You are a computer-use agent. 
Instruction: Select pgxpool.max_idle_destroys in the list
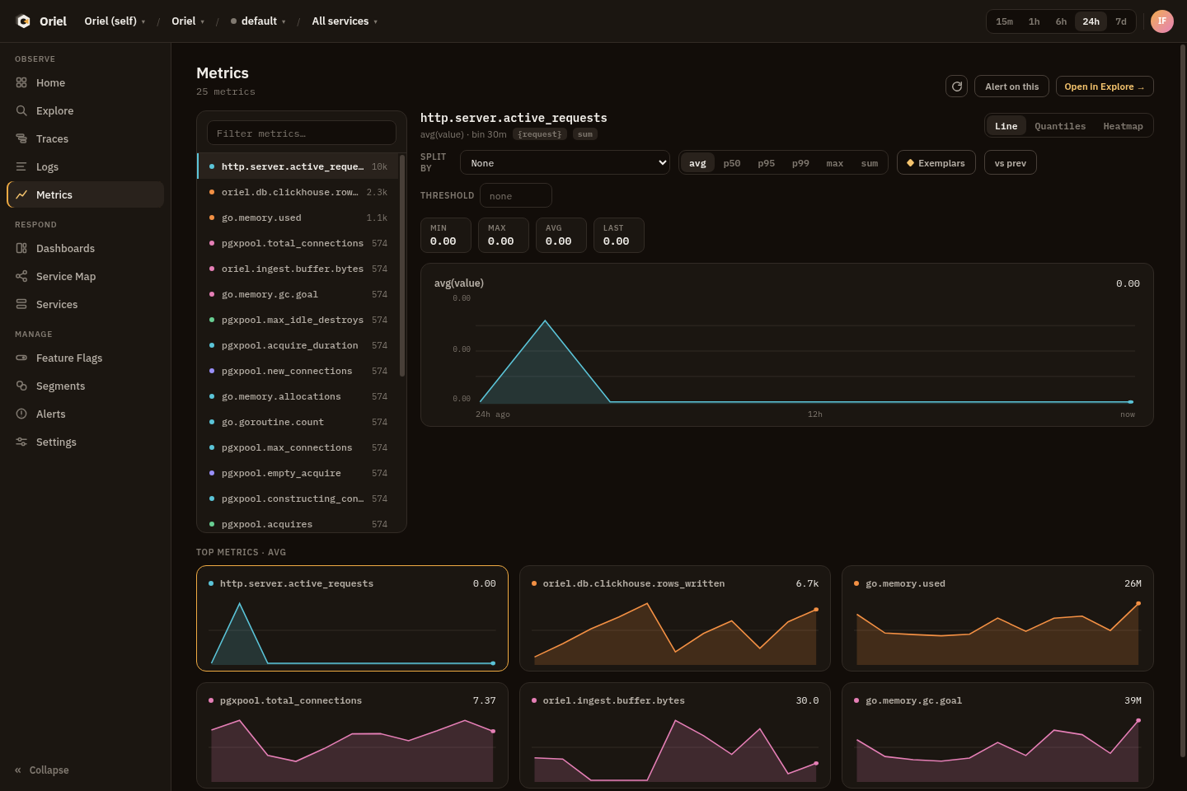pyautogui.click(x=298, y=320)
